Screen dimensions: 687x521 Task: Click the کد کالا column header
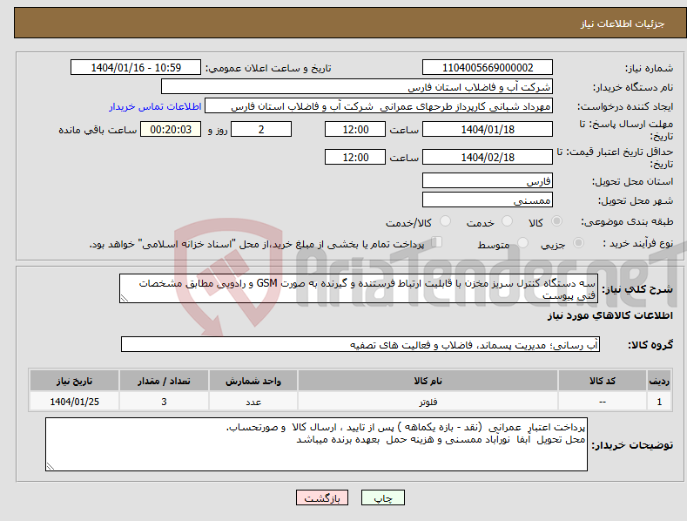pos(603,381)
